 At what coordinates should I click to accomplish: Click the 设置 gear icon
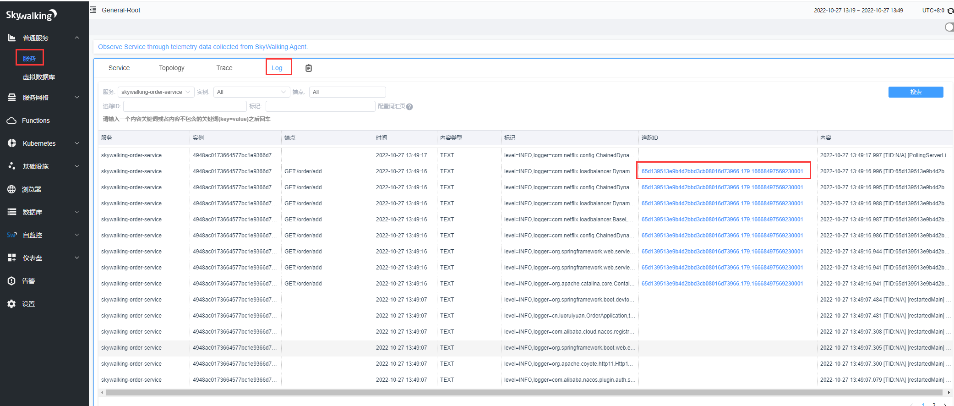tap(11, 304)
